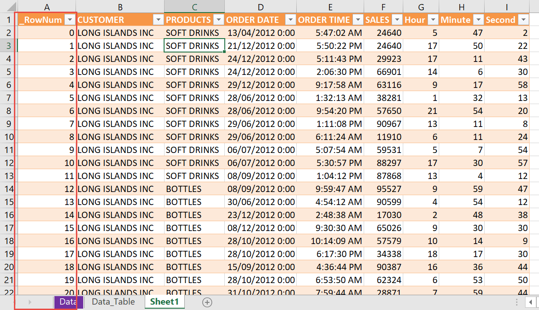The height and width of the screenshot is (310, 539).
Task: Click the _RowNum header cell
Action: [x=47, y=20]
